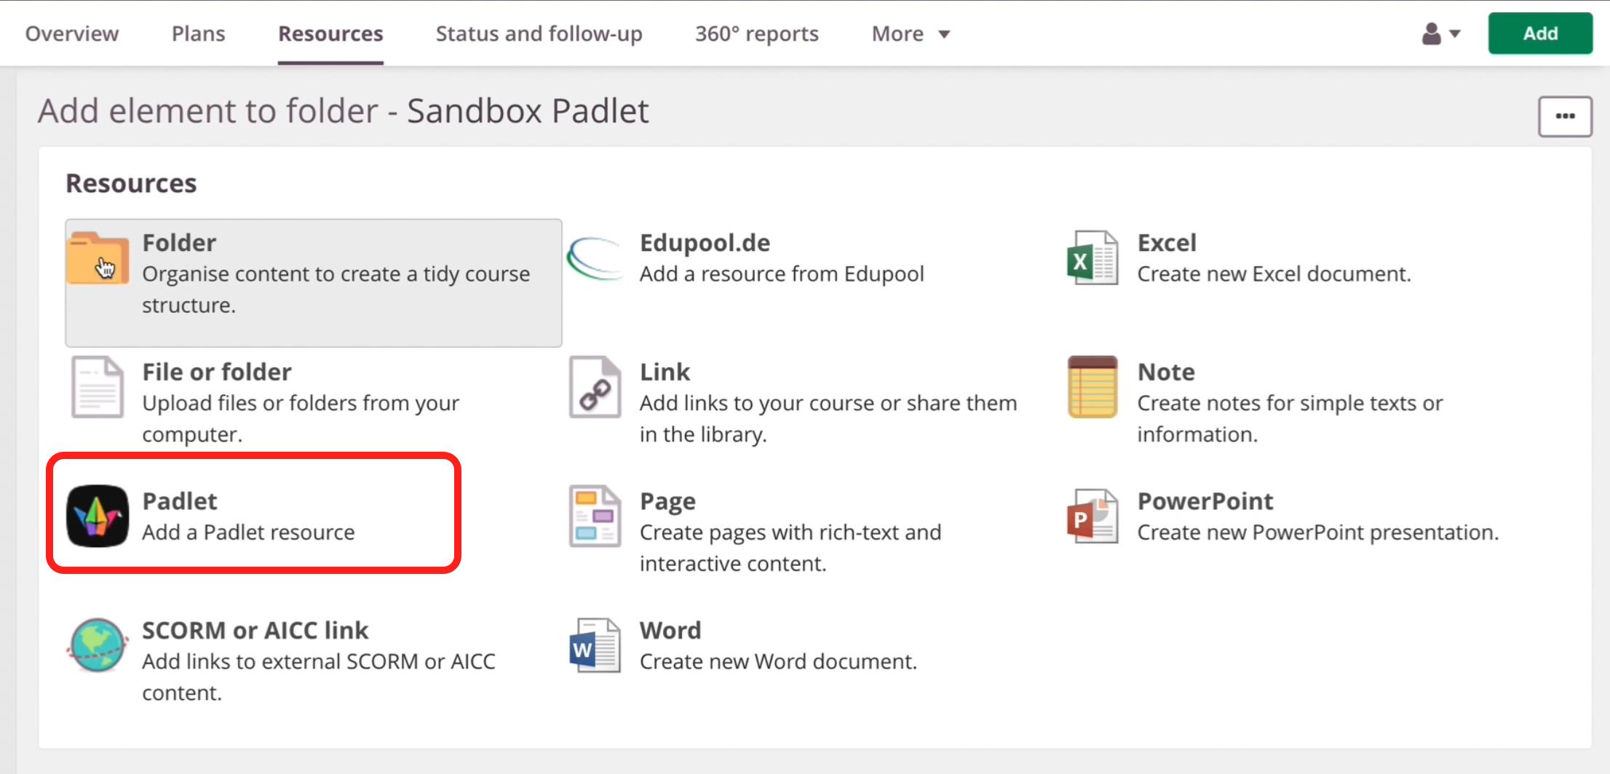Click the Edupool.de swoosh icon
1610x774 pixels.
tap(595, 259)
